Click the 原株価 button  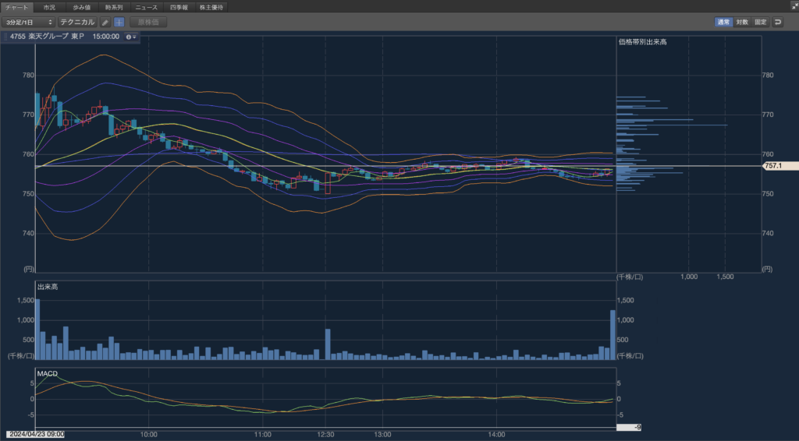click(148, 23)
